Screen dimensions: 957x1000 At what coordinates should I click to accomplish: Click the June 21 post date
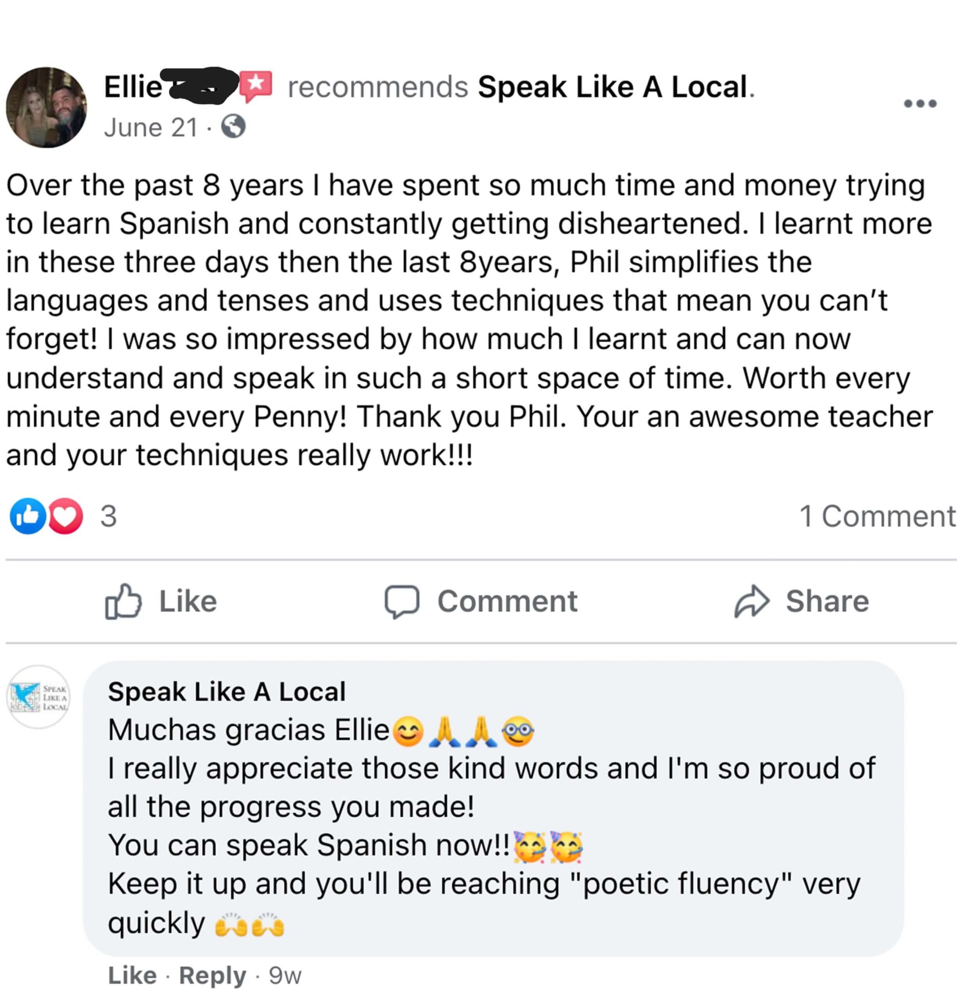150,127
